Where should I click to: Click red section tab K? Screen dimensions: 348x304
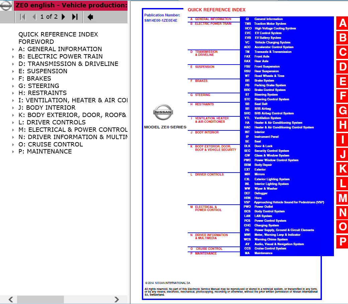342,169
